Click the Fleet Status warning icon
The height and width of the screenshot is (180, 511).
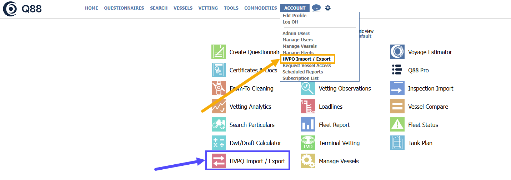(397, 125)
